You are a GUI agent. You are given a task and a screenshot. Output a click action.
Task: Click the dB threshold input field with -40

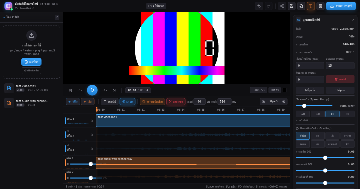pyautogui.click(x=199, y=102)
